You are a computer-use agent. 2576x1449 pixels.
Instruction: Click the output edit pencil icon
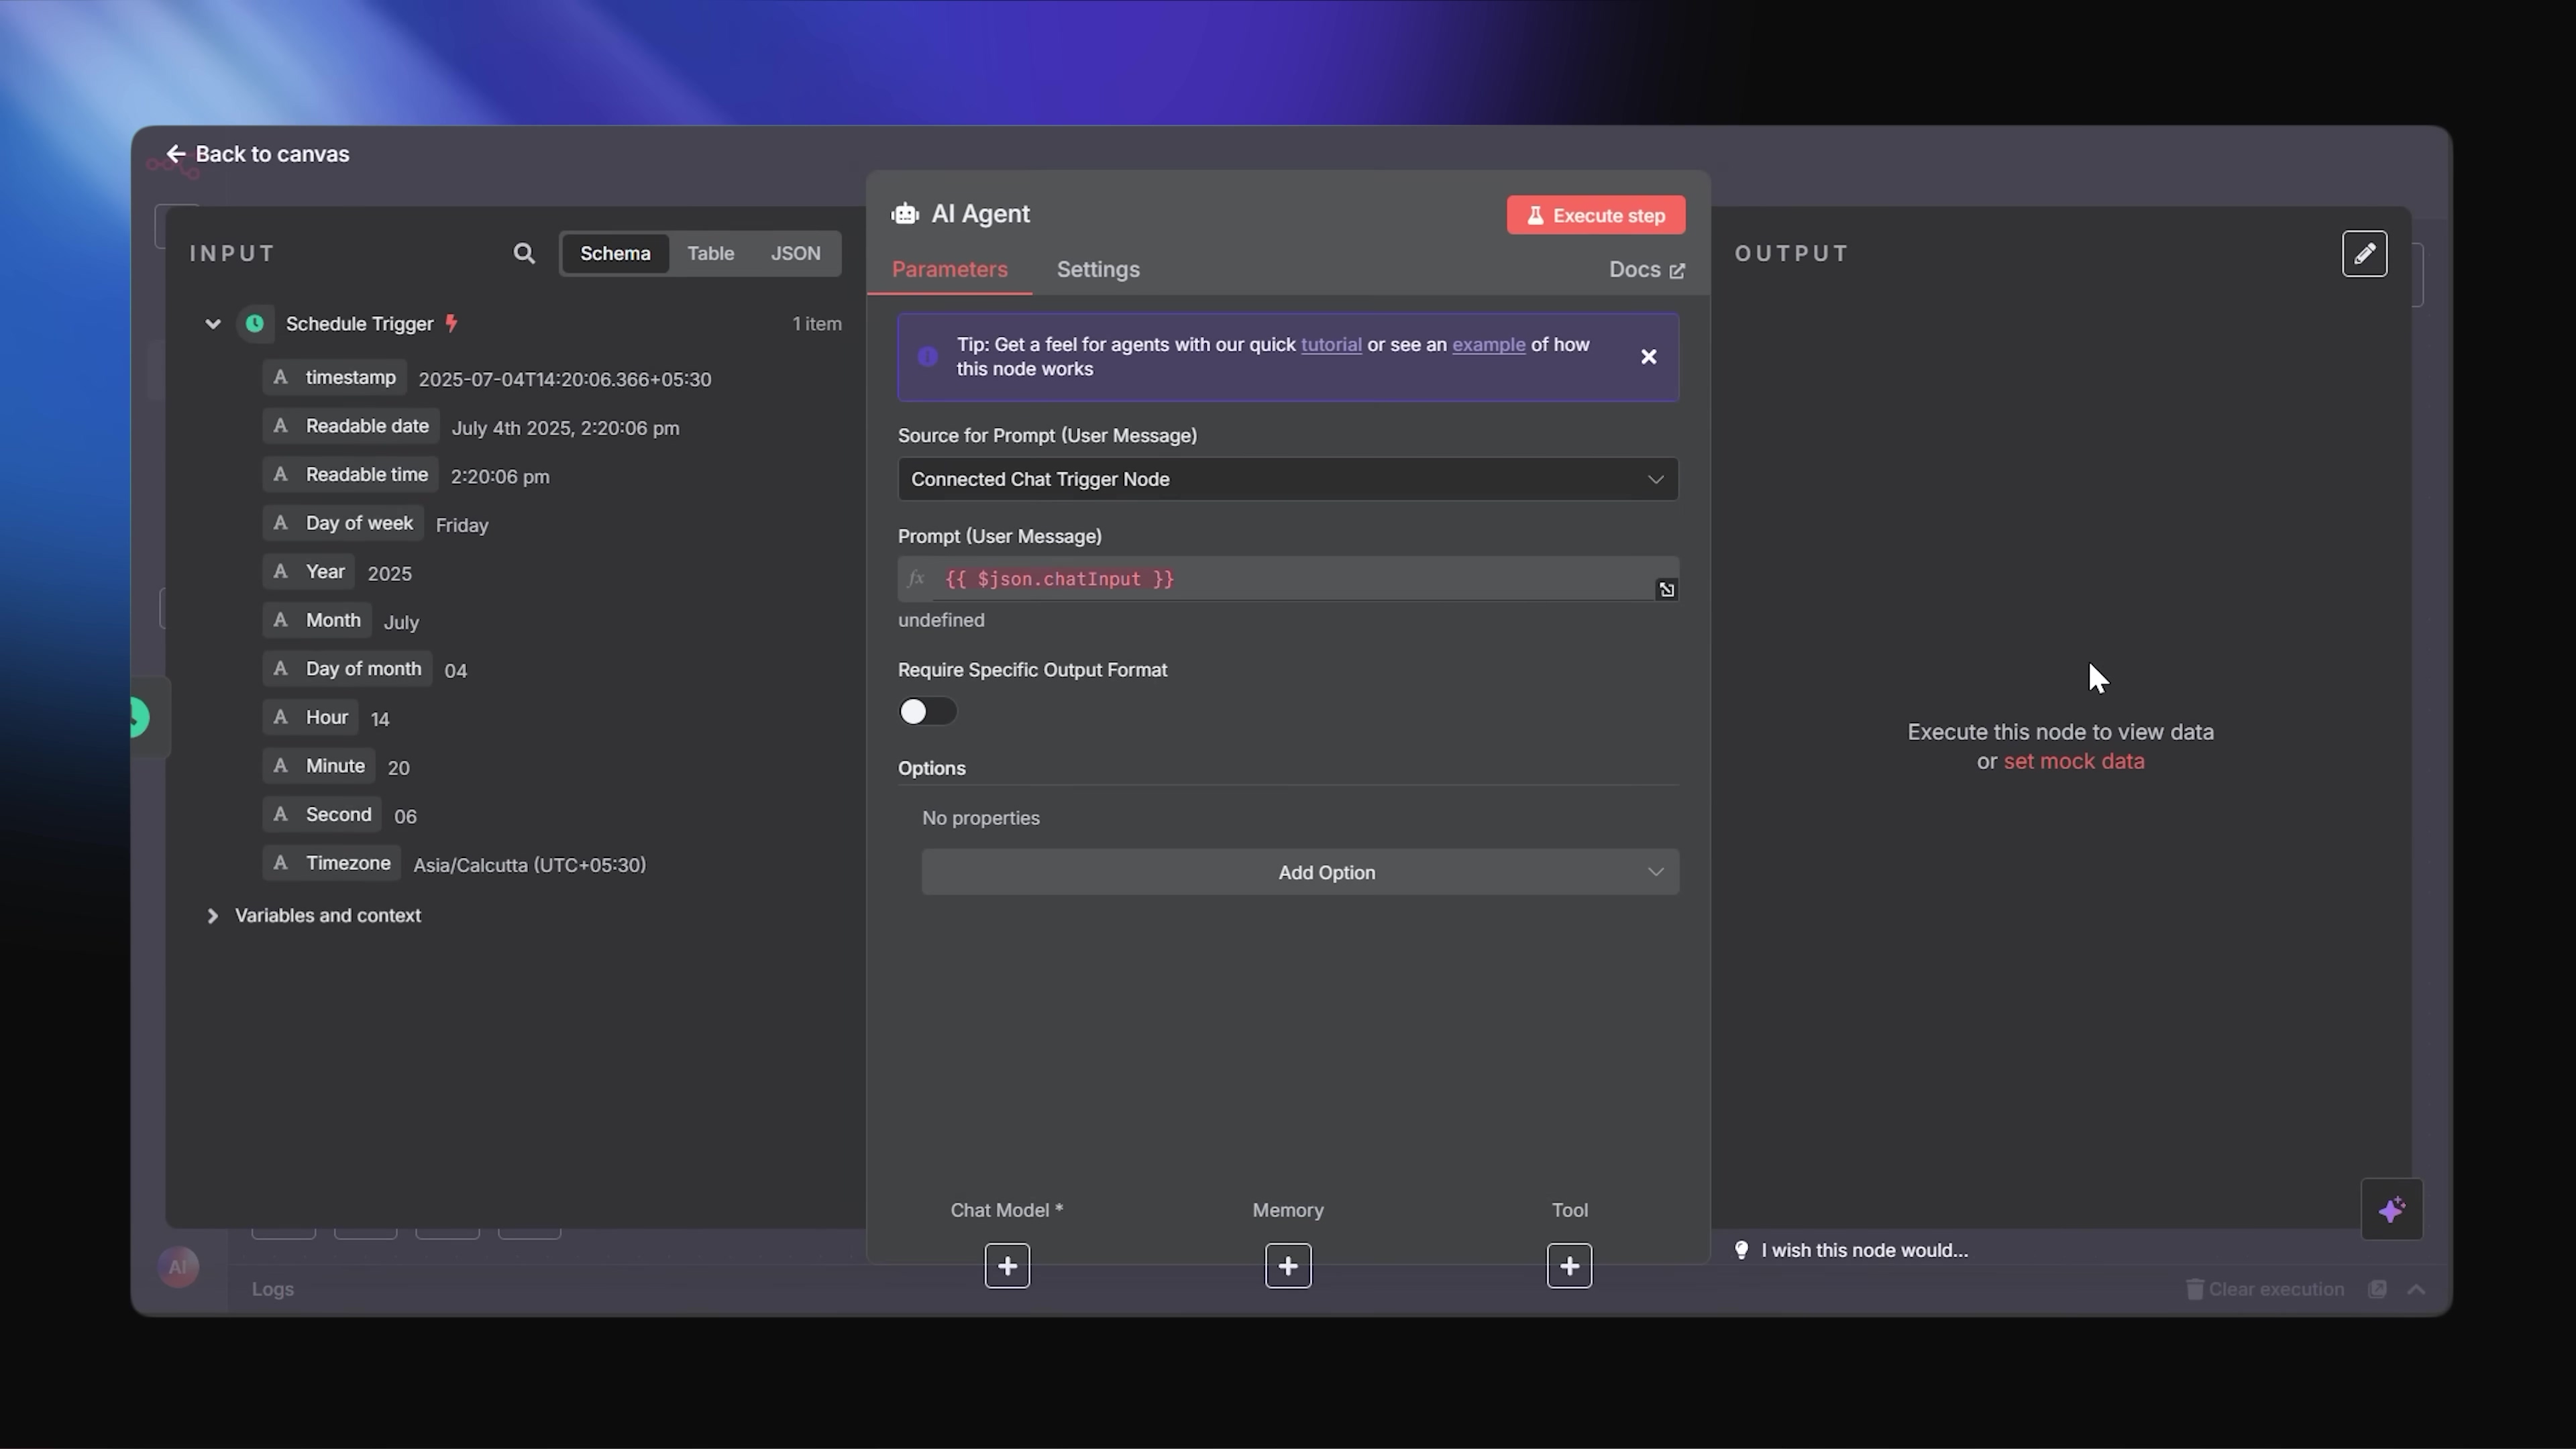2365,254
